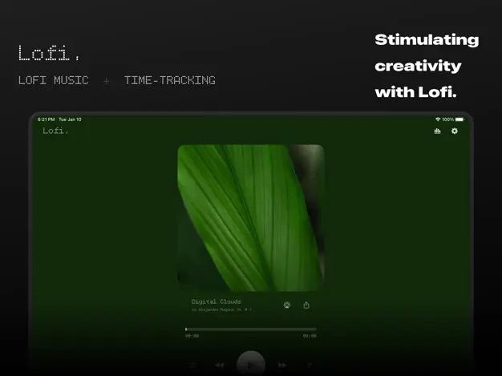This screenshot has height=376, width=502.
Task: Open the playlist queue icon left of rewind
Action: coord(193,365)
